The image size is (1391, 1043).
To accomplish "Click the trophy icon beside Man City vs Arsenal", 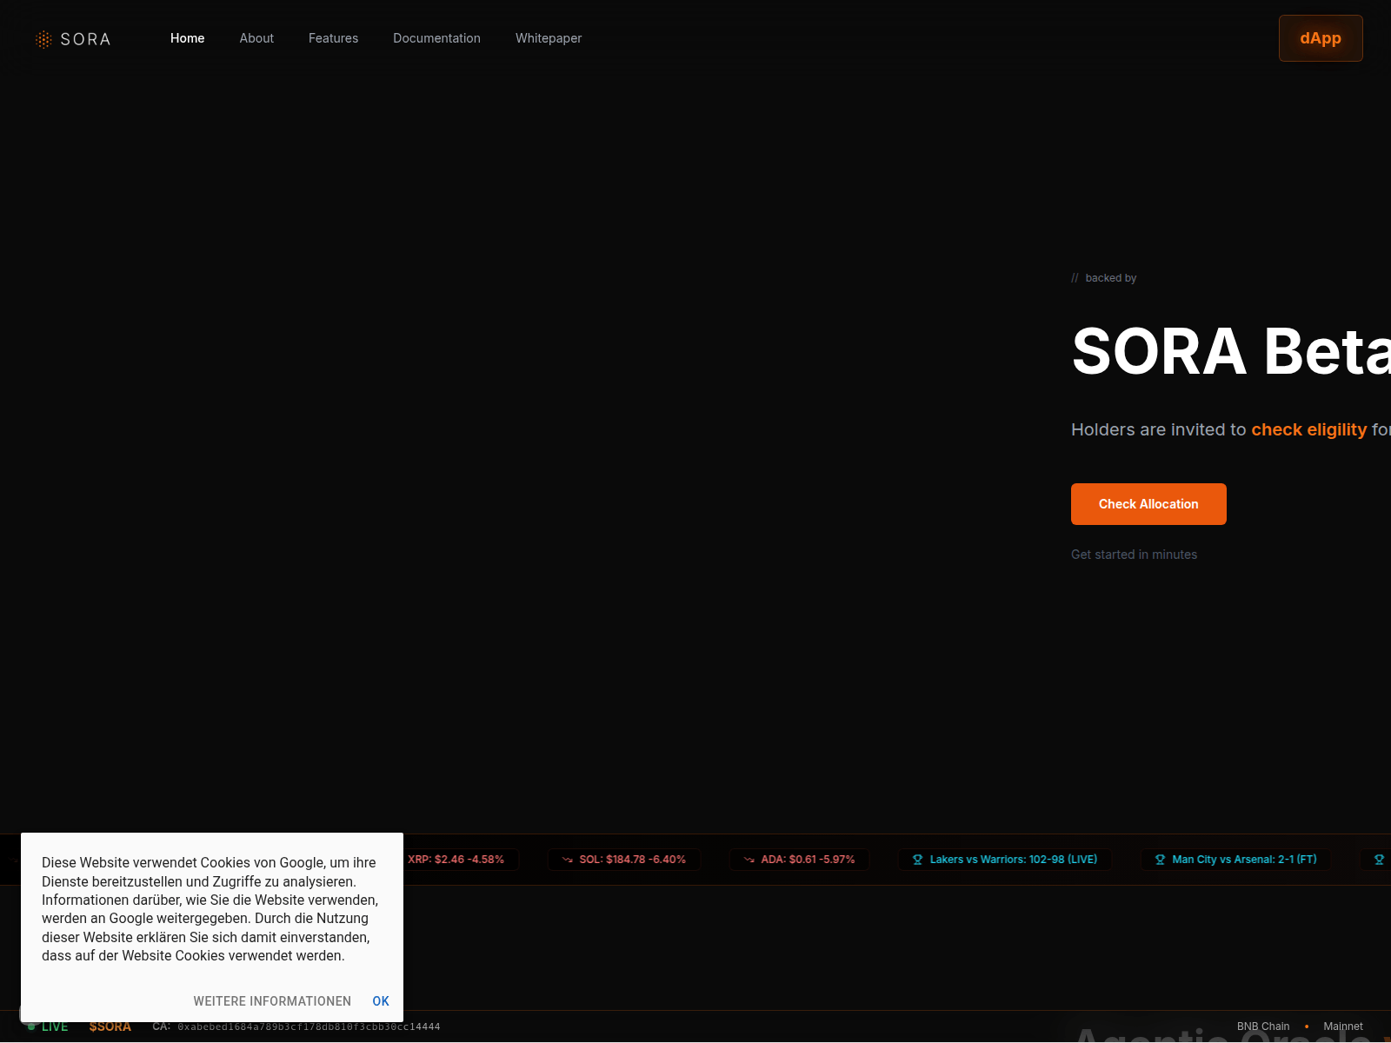I will click(1160, 860).
